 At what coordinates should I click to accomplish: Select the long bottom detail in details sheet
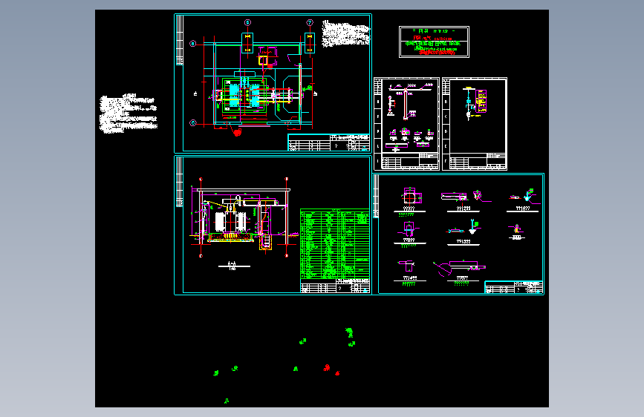pos(460,268)
